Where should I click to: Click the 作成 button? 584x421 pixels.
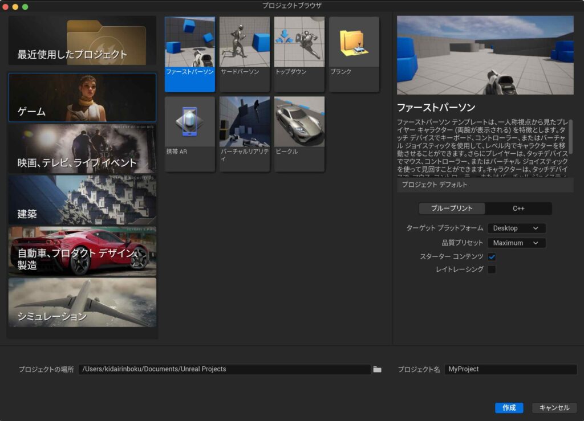click(x=508, y=408)
